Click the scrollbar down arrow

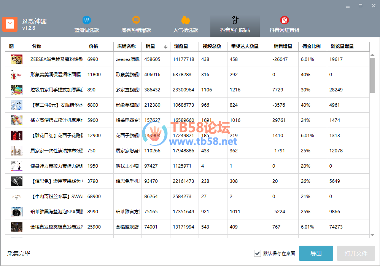(372, 235)
